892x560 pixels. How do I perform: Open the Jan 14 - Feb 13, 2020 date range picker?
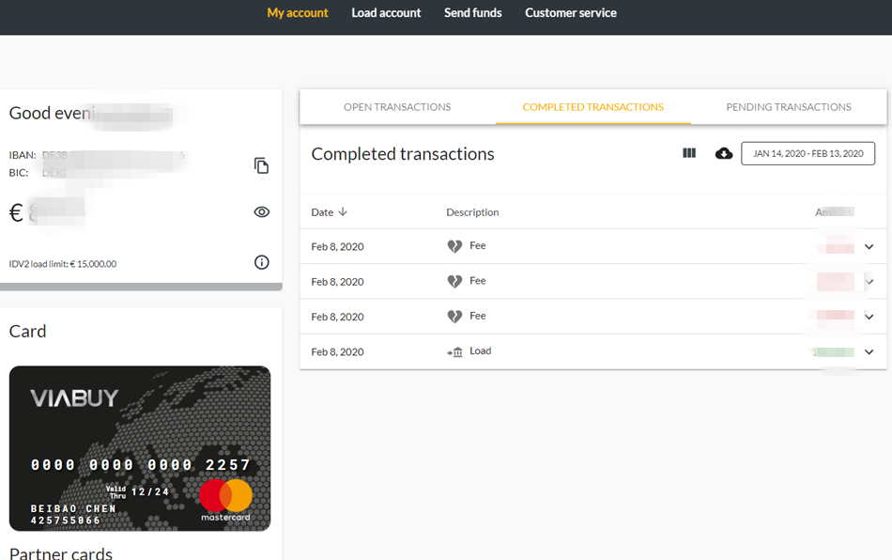pyautogui.click(x=807, y=153)
